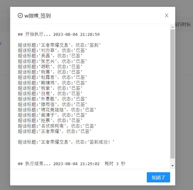
Task: Select the 胡歌 log line
Action: pyautogui.click(x=50, y=67)
